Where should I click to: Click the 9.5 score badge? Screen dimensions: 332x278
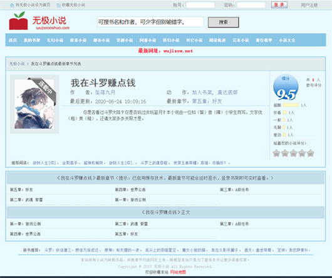286,87
